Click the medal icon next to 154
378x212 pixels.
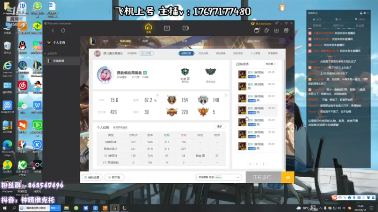[172, 100]
